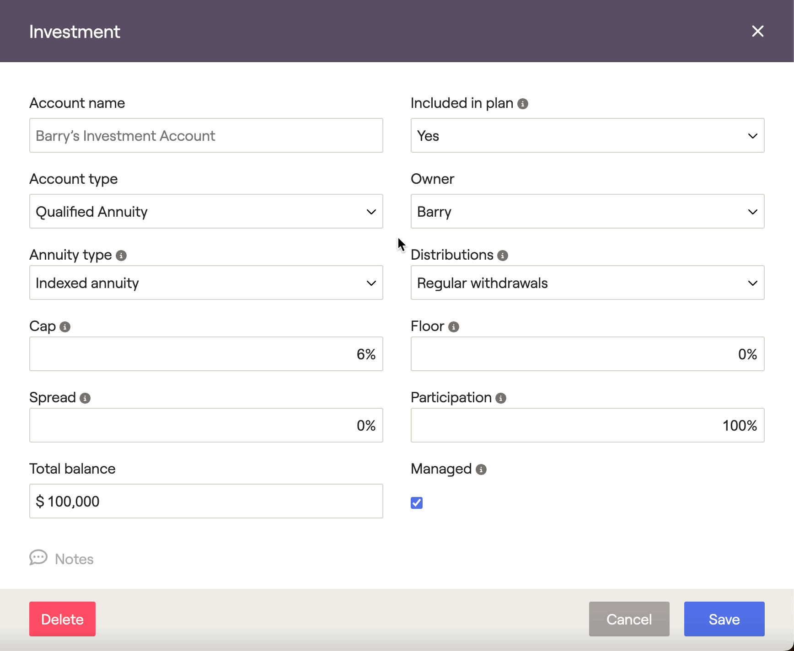Open the Included in plan dropdown
The image size is (794, 651).
pyautogui.click(x=587, y=136)
